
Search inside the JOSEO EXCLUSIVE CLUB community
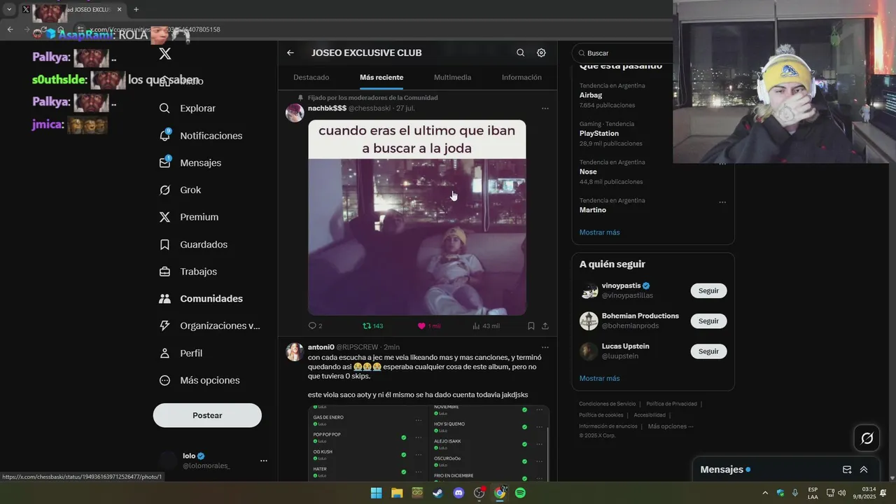[520, 52]
